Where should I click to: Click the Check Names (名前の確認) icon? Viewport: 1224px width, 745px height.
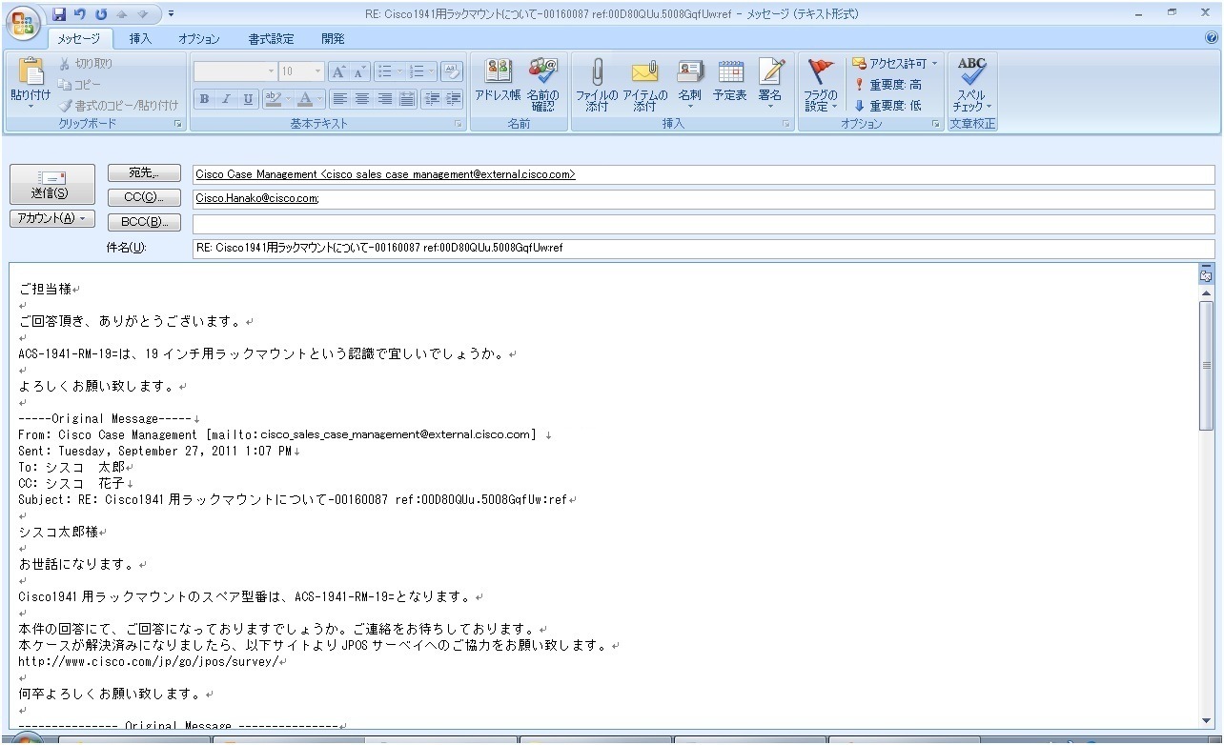click(x=542, y=84)
